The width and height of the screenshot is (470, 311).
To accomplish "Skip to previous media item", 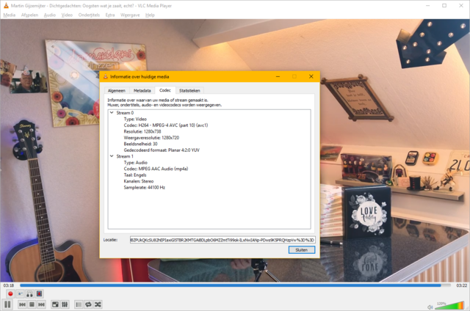I will click(x=22, y=304).
